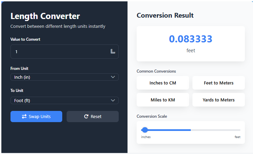
Task: Expand the chevron arrow in From Unit
Action: 113,77
